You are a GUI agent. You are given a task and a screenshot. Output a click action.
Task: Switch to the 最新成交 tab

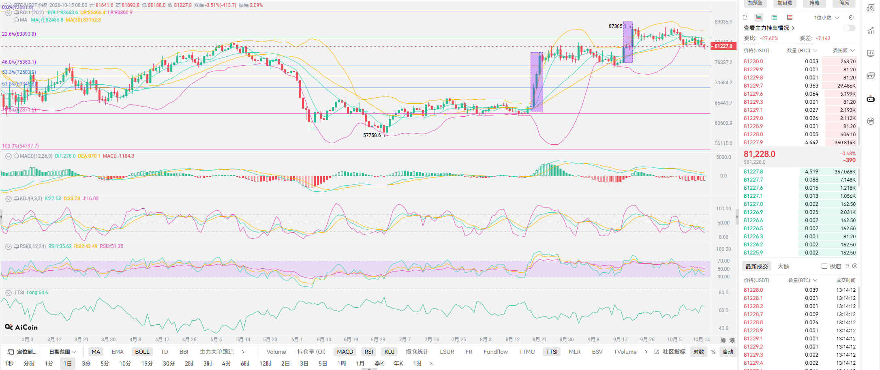click(757, 266)
